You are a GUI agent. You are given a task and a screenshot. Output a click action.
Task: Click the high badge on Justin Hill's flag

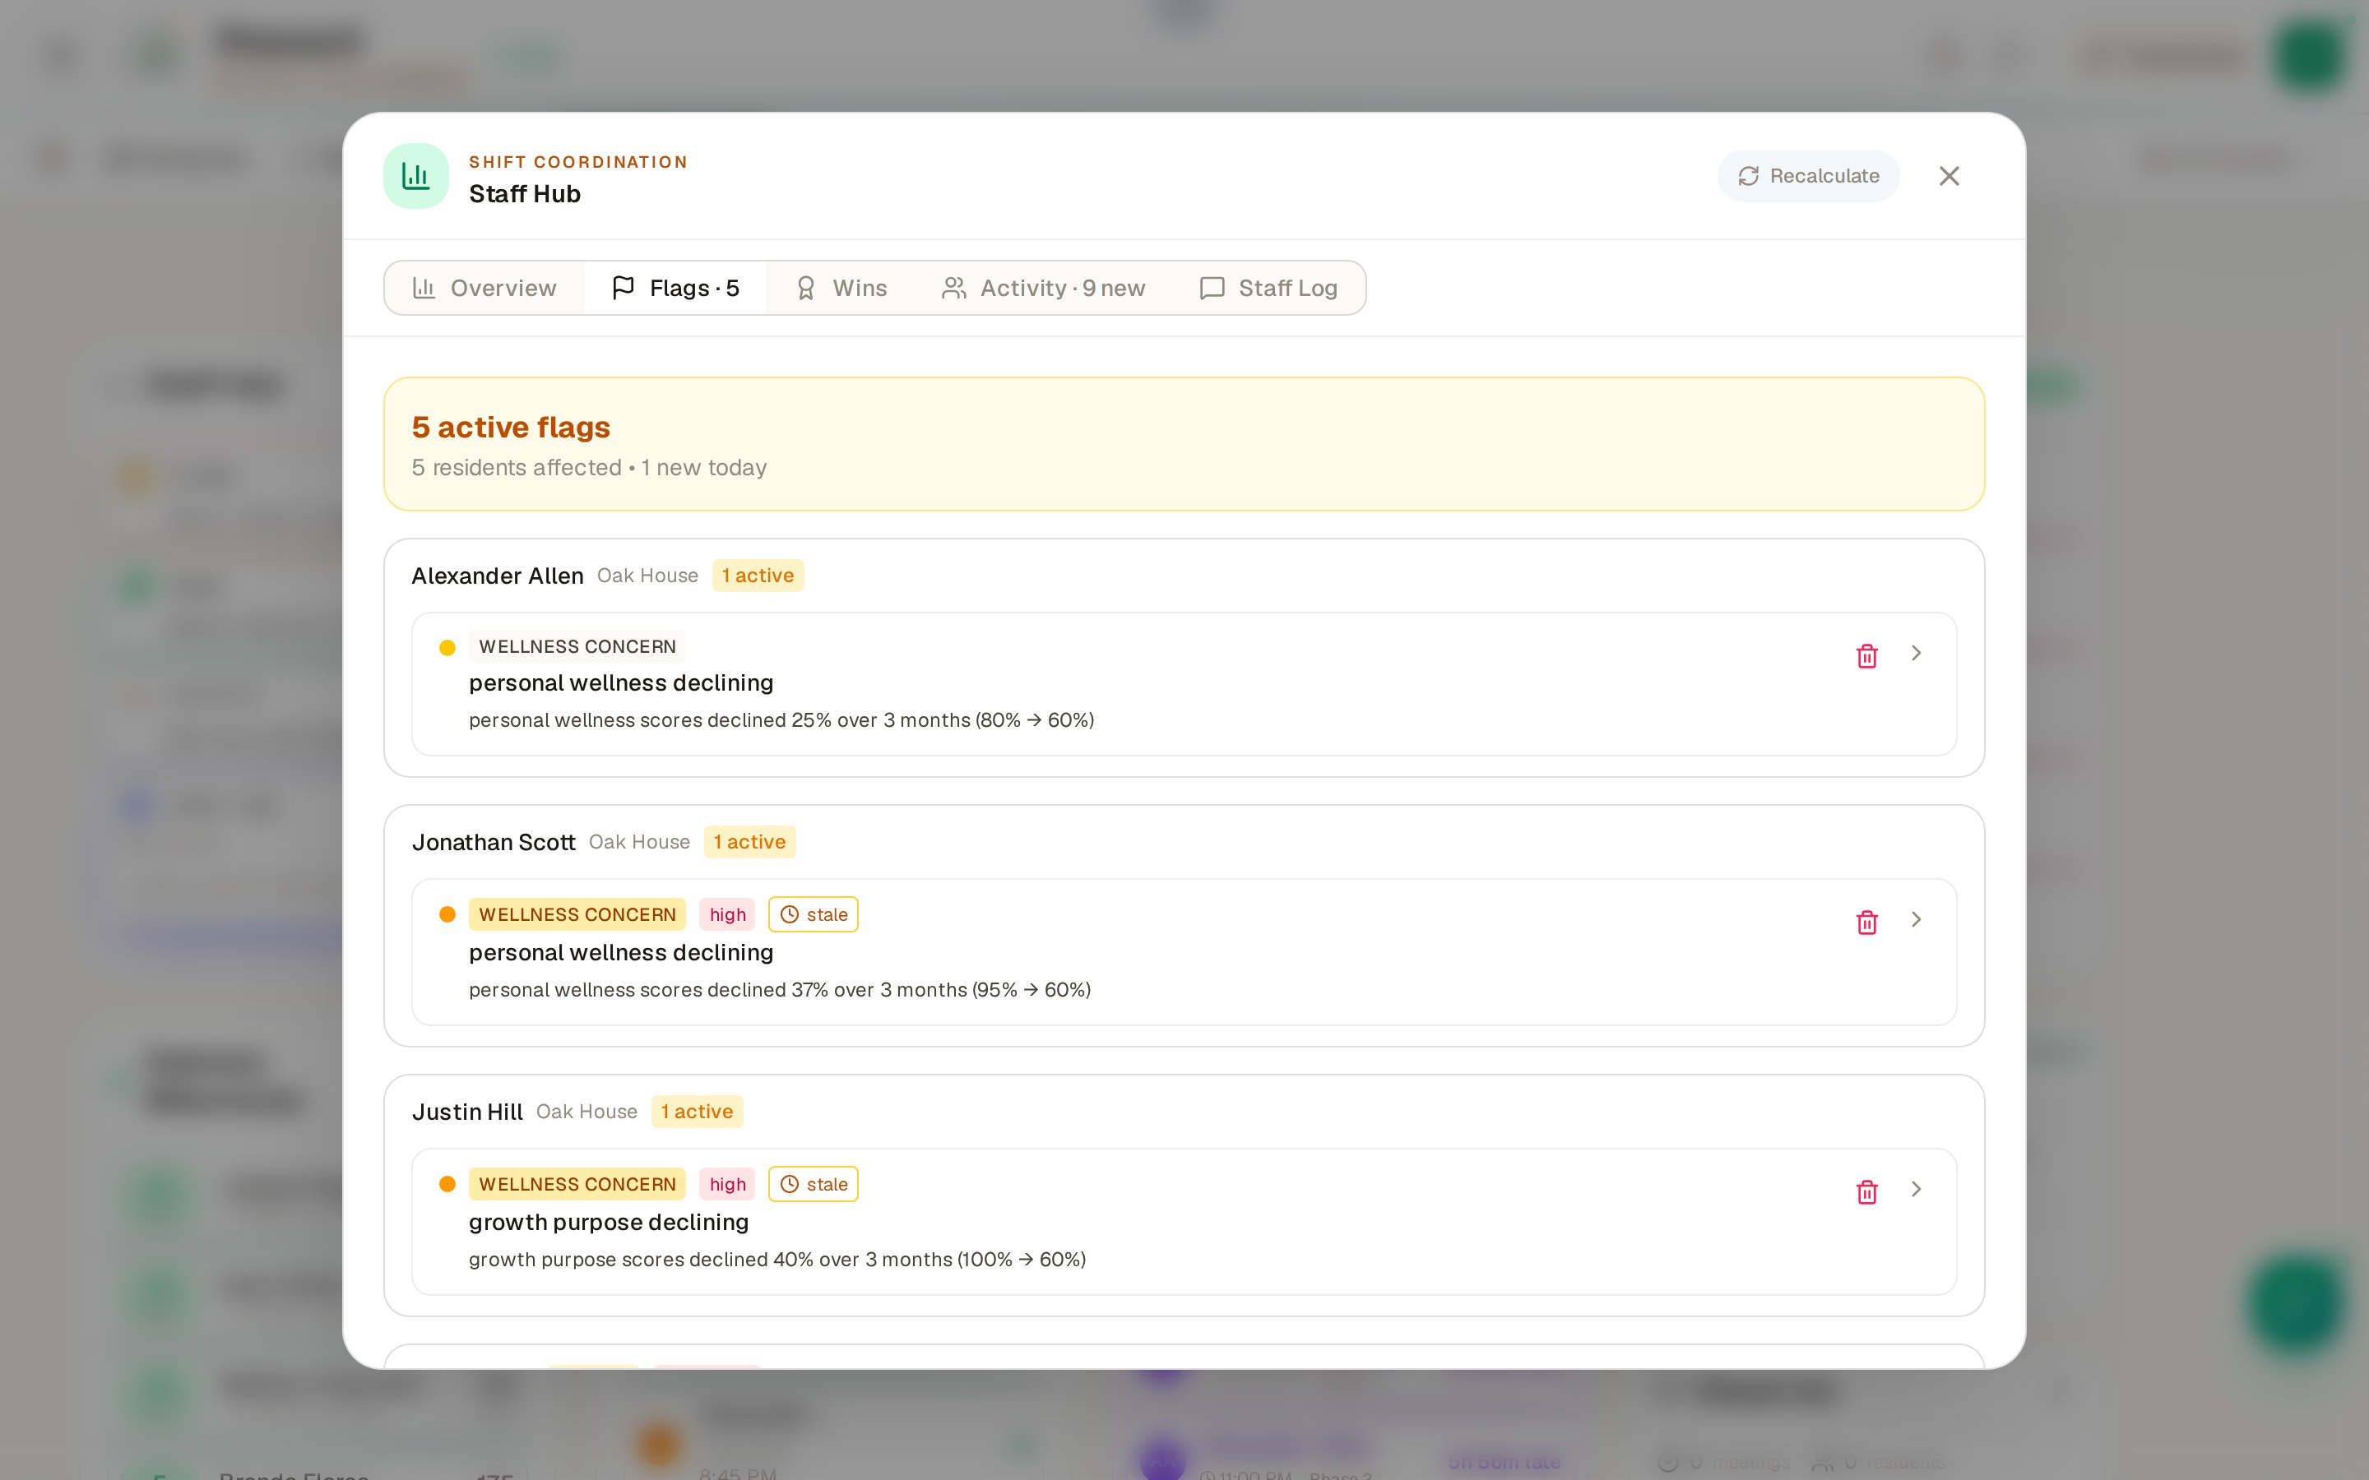(x=727, y=1184)
